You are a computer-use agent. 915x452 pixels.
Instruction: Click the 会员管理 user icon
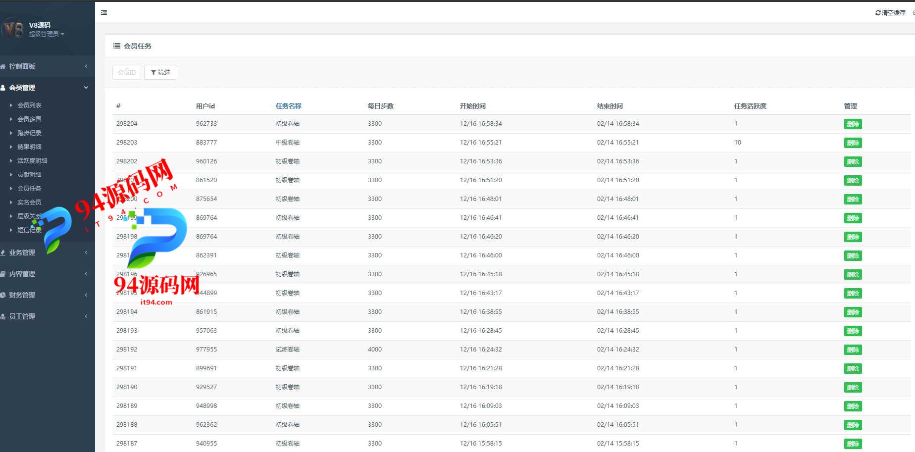click(x=3, y=88)
